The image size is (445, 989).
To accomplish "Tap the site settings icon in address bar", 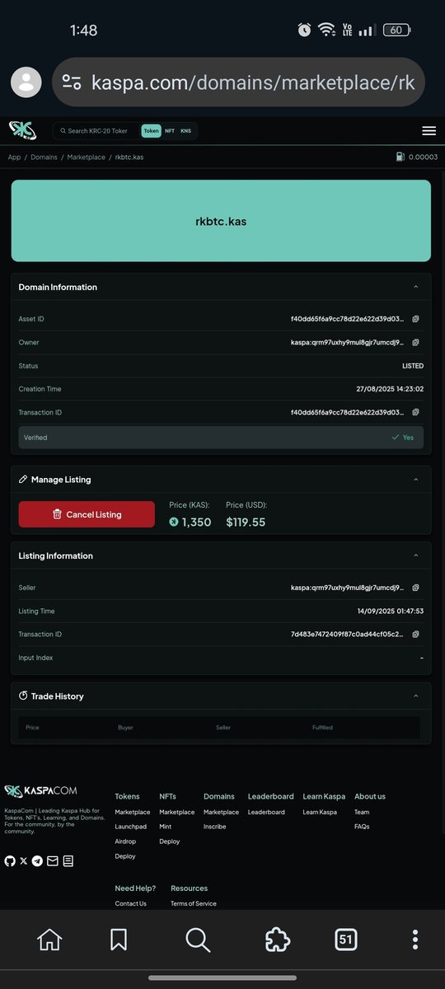I will pos(73,82).
